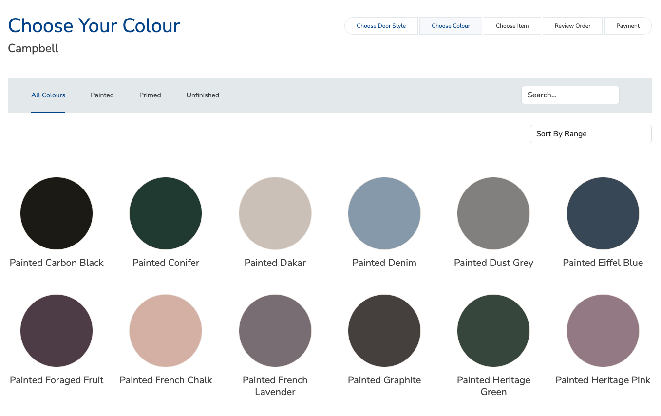
Task: Switch to the Painted filter tab
Action: pyautogui.click(x=102, y=95)
